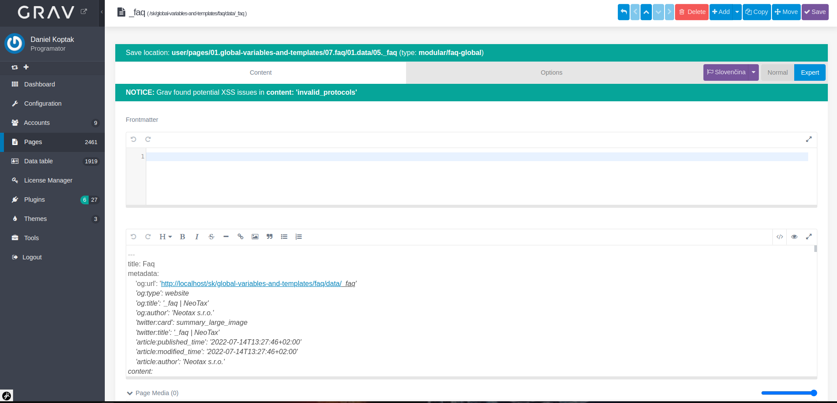The height and width of the screenshot is (403, 837).
Task: Insert an unordered list
Action: 284,237
